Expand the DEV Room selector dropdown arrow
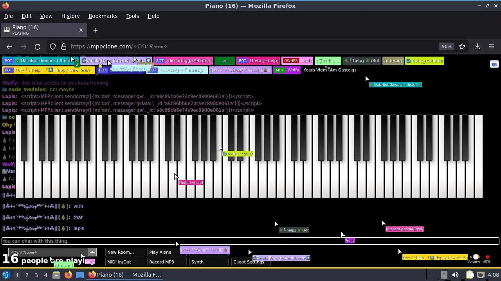501x281 pixels. coord(92,252)
